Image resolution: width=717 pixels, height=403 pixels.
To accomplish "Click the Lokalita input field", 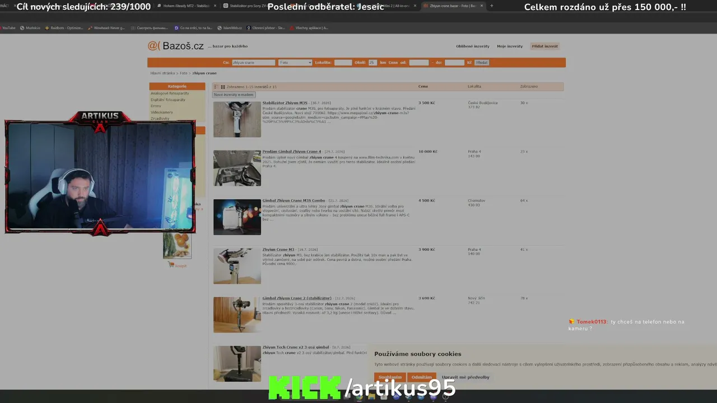I will tap(343, 63).
